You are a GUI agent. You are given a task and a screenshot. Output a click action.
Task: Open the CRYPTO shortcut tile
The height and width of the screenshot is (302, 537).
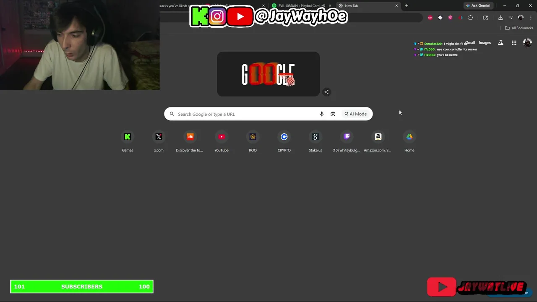[284, 142]
